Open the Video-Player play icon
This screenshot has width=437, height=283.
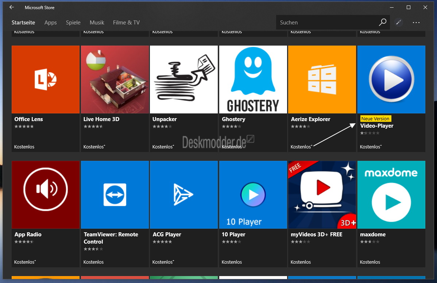pyautogui.click(x=391, y=80)
